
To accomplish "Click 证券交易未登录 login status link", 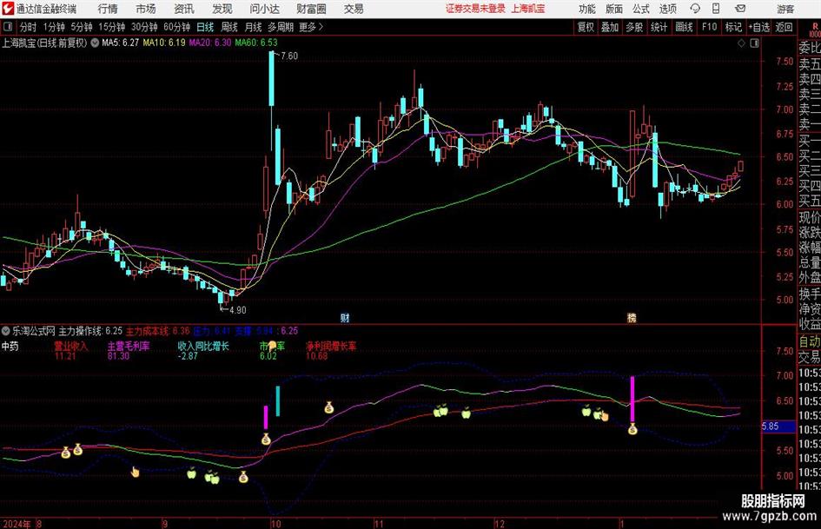I will pyautogui.click(x=475, y=9).
